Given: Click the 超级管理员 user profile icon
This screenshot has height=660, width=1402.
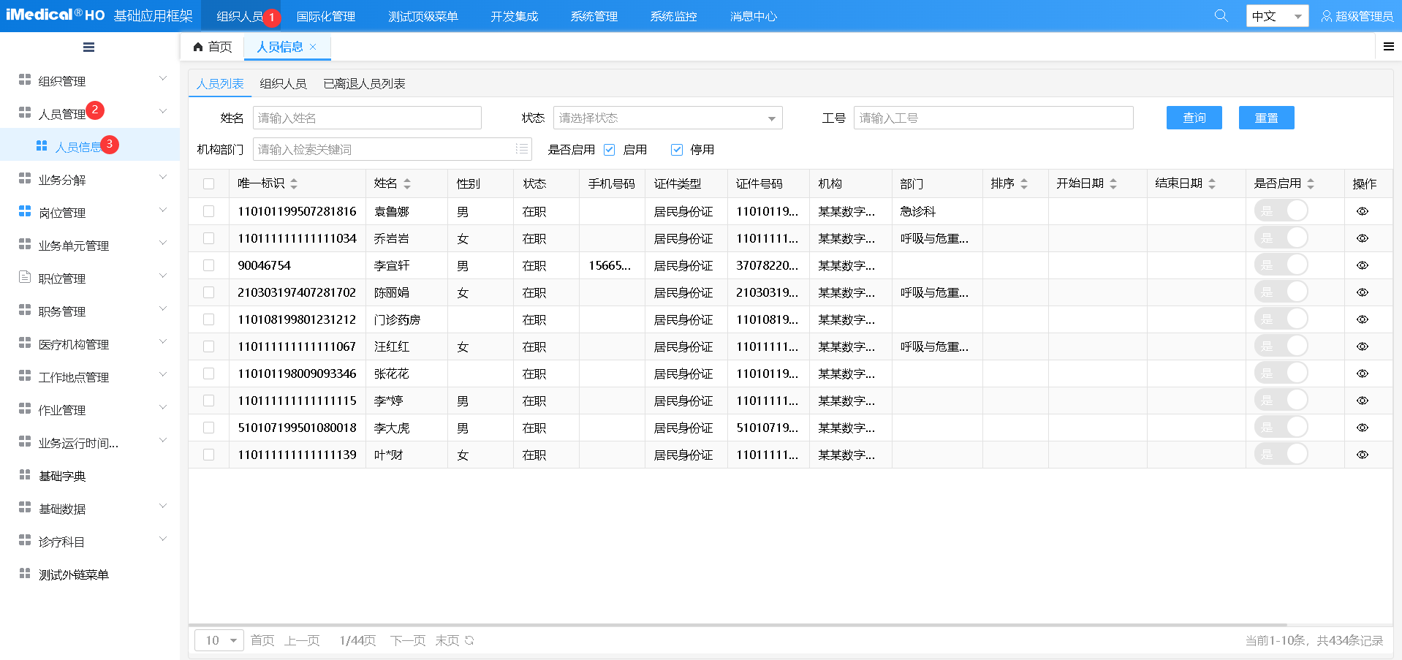Looking at the screenshot, I should coord(1326,15).
